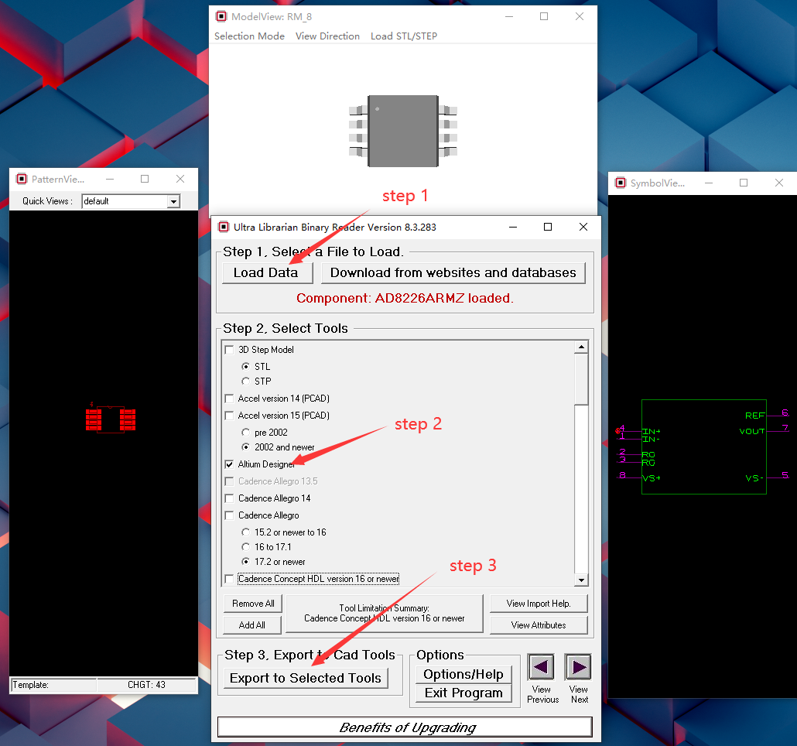Click the Load Data button
Viewport: 797px width, 746px height.
coord(266,273)
